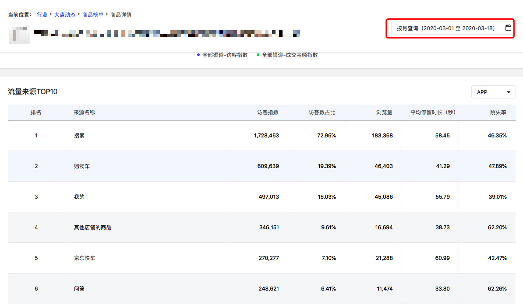Navigate to 大盘动态 breadcrumb
Screen dimensions: 523x305
[x=64, y=15]
